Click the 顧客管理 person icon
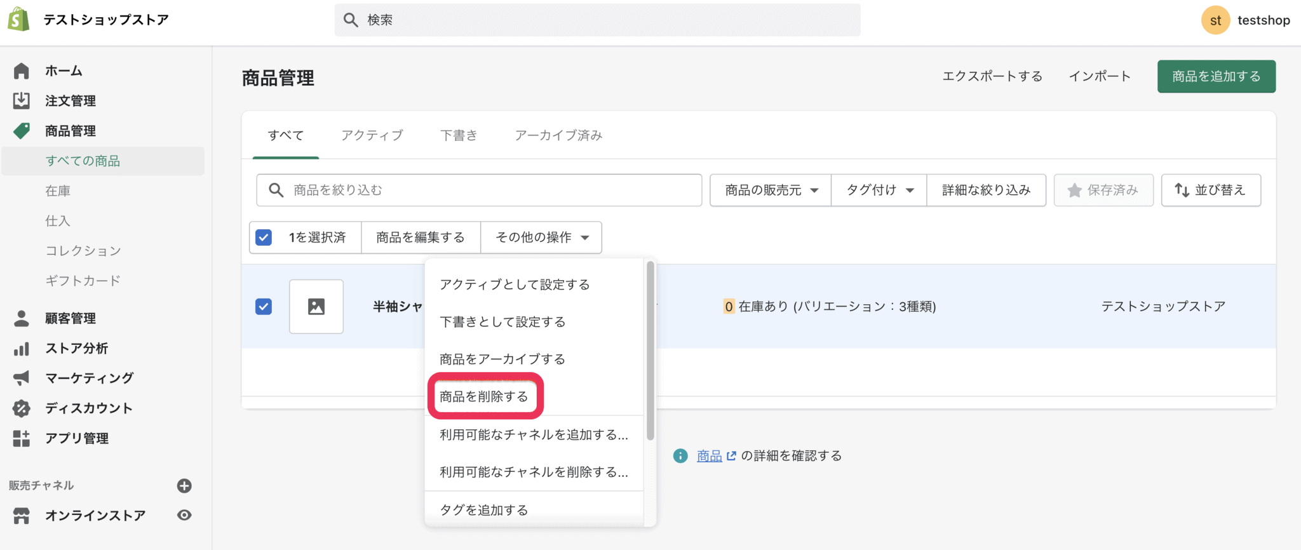Image resolution: width=1301 pixels, height=550 pixels. click(x=22, y=318)
